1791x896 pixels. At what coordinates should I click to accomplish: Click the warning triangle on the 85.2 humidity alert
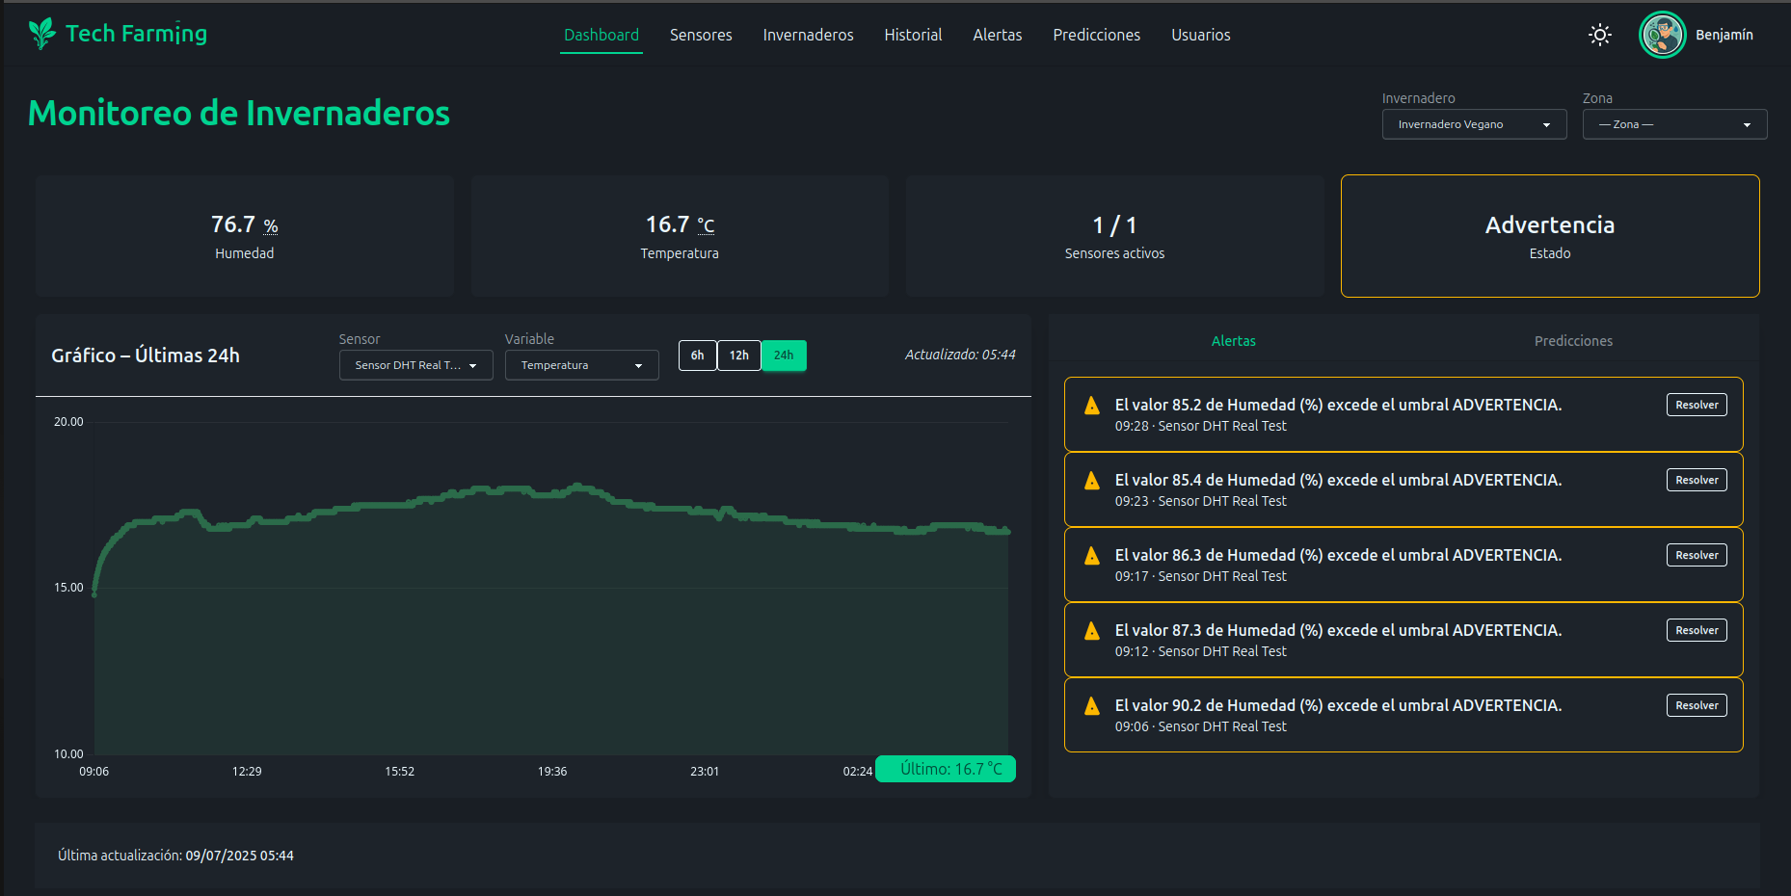click(1091, 406)
